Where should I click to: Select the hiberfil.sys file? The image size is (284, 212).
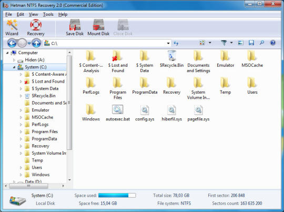click(171, 113)
